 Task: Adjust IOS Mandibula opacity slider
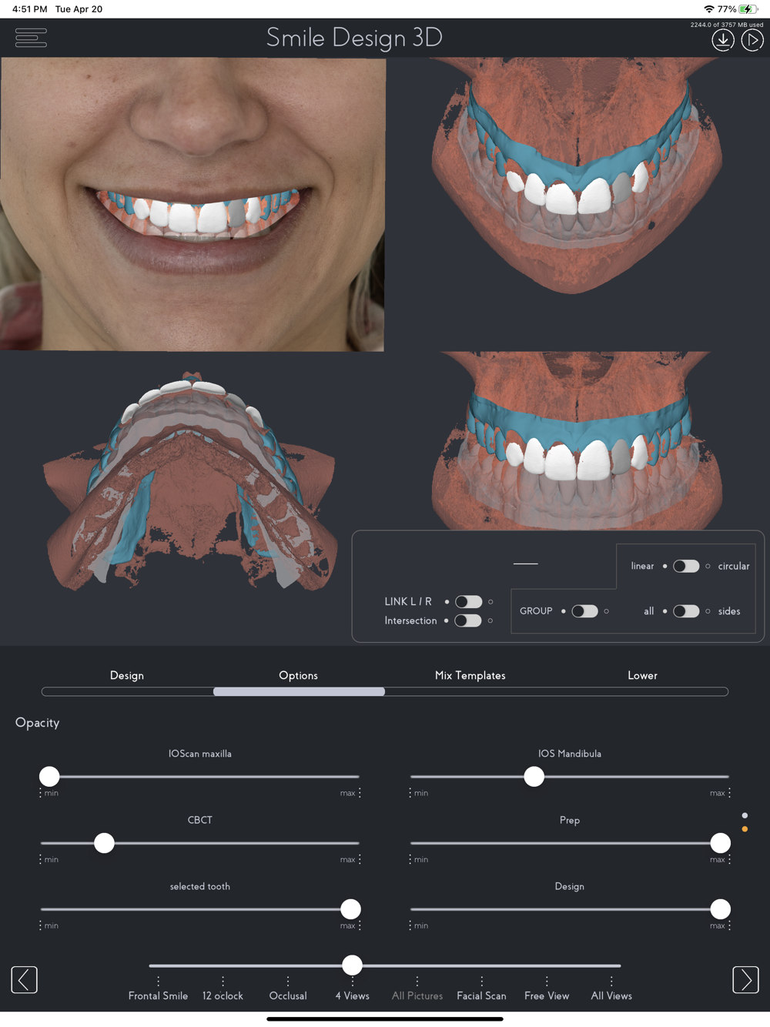pos(534,776)
